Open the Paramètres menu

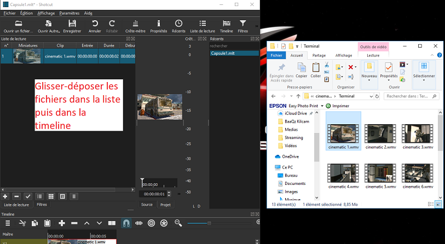(70, 13)
